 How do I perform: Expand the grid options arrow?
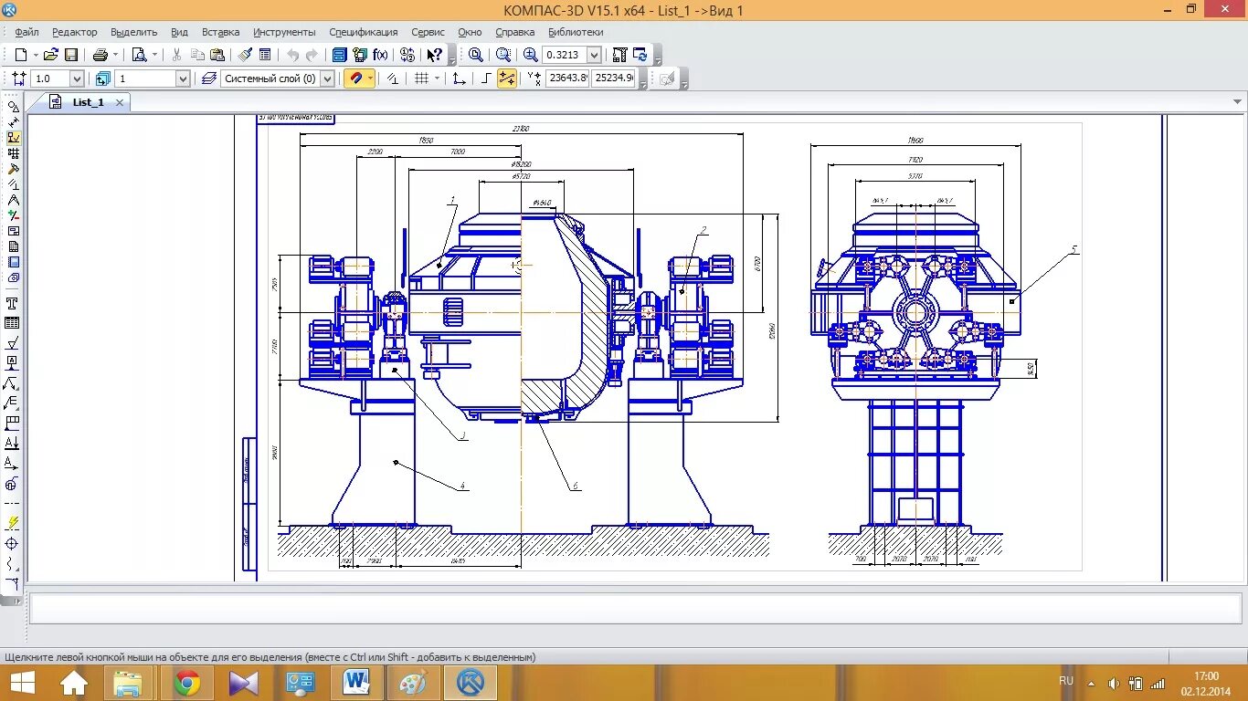(437, 78)
